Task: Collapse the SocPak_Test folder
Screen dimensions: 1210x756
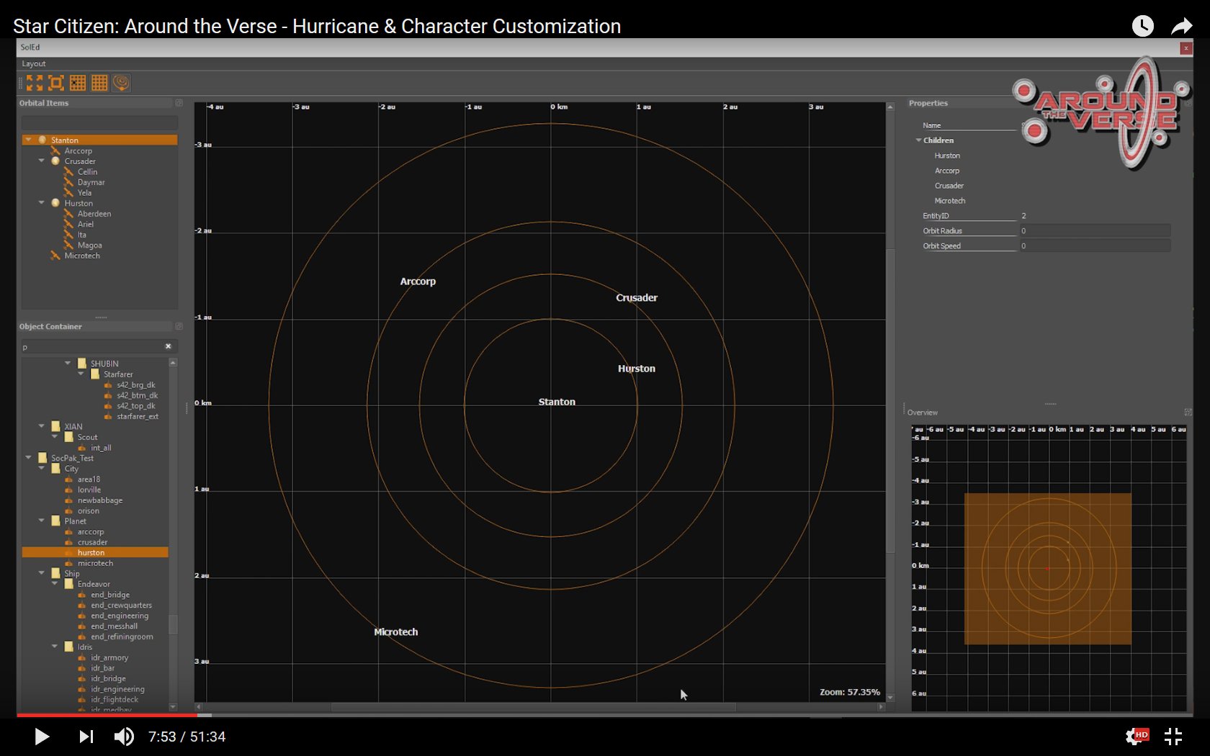Action: pyautogui.click(x=28, y=458)
